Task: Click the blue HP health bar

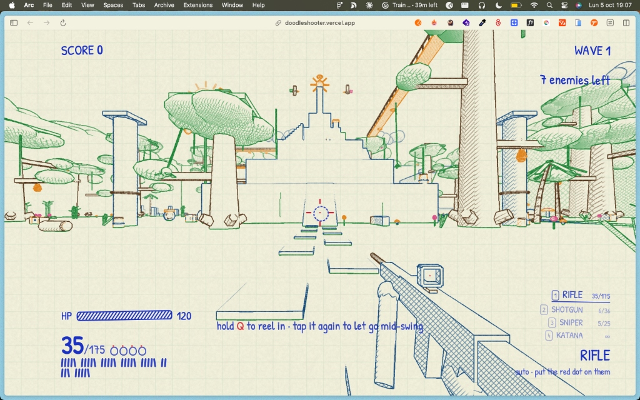Action: click(x=124, y=315)
